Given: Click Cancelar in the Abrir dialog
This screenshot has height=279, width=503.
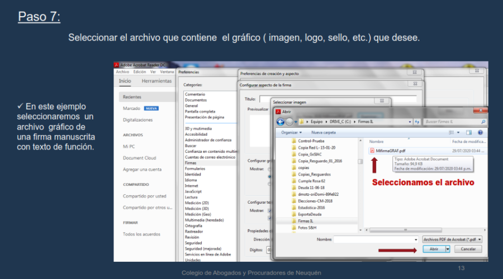Looking at the screenshot, I should coord(468,249).
